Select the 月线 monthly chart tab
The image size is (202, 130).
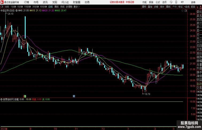(62, 7)
